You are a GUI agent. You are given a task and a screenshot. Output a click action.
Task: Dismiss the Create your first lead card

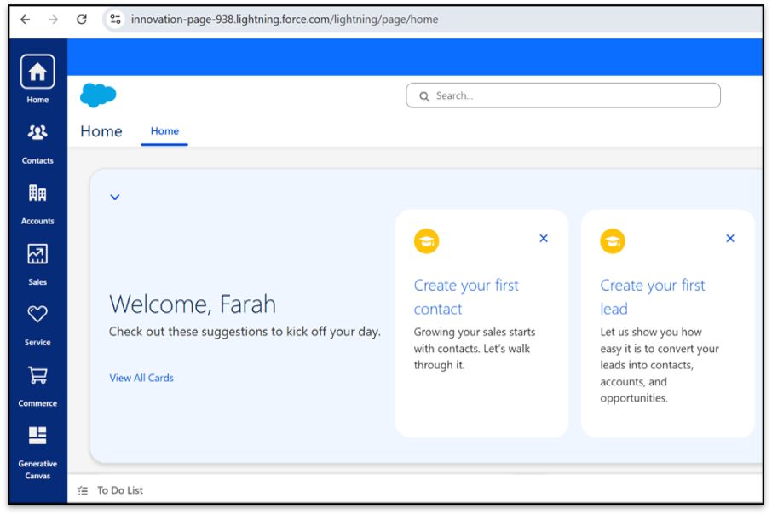pyautogui.click(x=730, y=238)
